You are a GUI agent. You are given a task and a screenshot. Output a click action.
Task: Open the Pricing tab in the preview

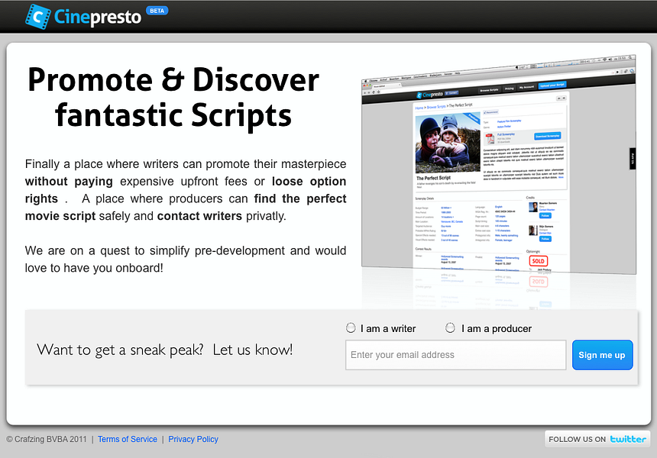click(x=509, y=88)
